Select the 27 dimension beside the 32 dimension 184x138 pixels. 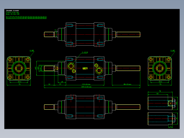60,84
